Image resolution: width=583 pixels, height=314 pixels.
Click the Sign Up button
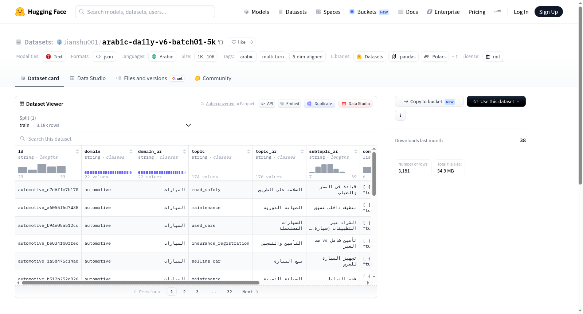pos(548,12)
